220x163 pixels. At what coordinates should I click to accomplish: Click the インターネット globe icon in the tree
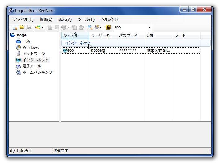(x=19, y=60)
